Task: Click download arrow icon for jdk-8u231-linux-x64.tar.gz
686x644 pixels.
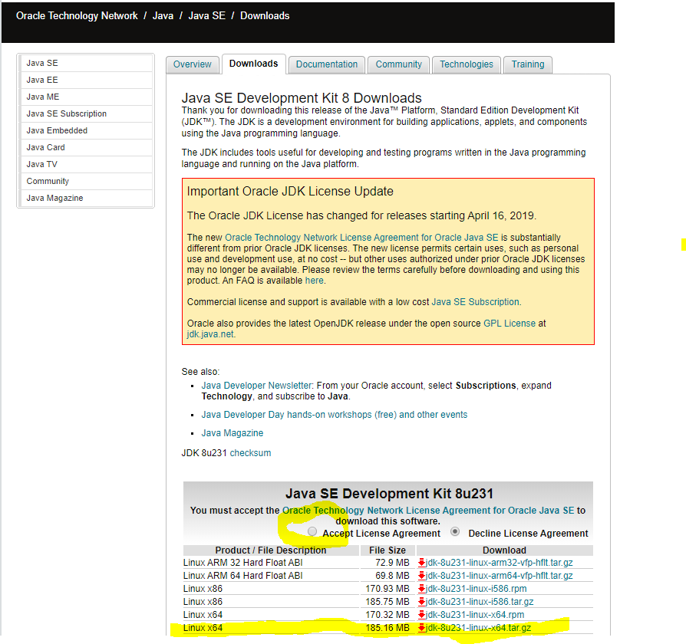Action: pyautogui.click(x=422, y=628)
